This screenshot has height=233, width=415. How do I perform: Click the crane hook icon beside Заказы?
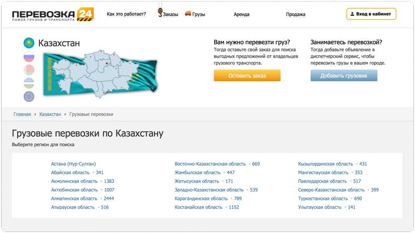160,13
